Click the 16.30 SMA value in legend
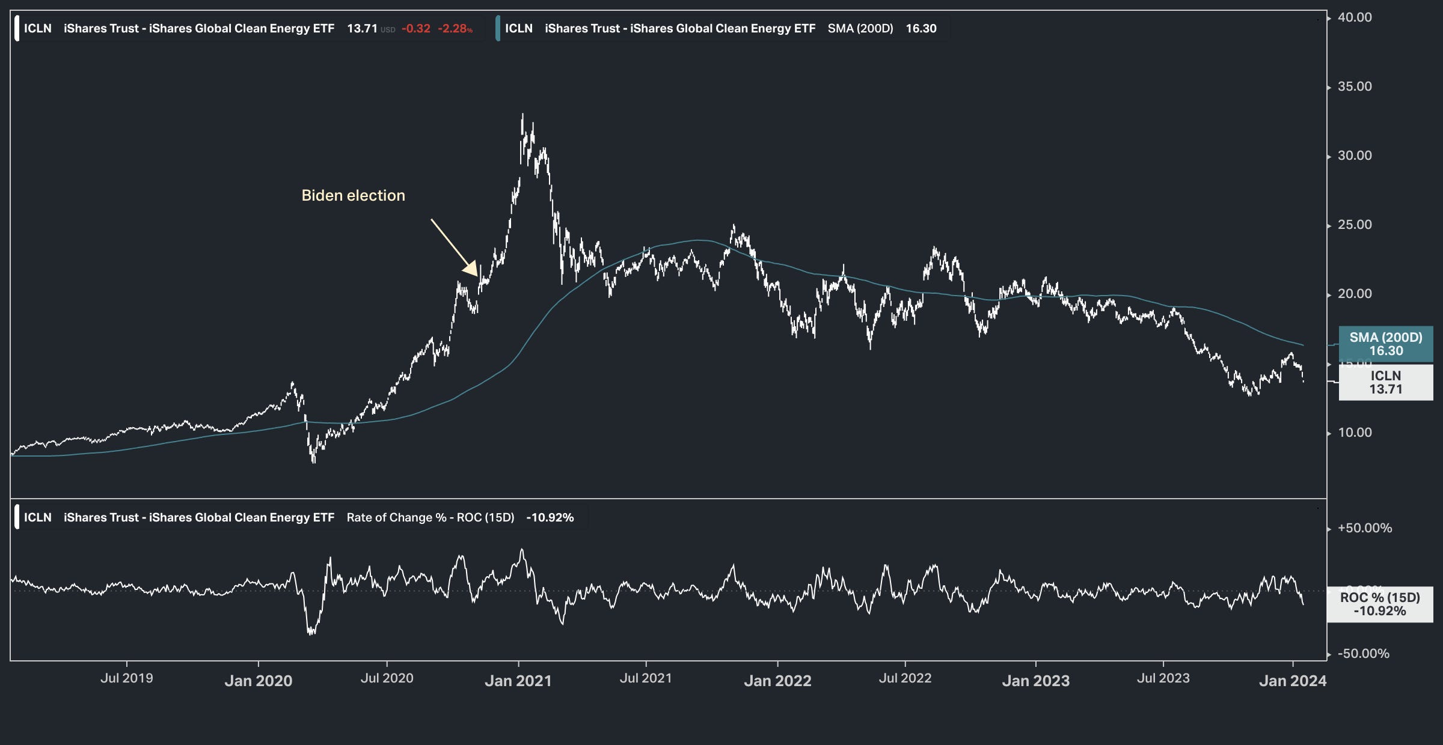 coord(921,28)
